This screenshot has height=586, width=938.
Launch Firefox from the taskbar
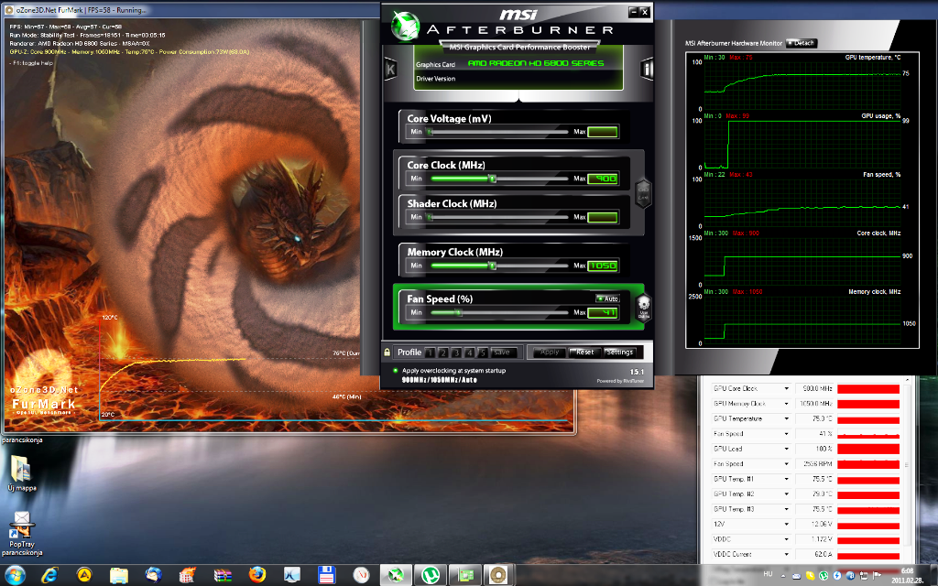(257, 575)
